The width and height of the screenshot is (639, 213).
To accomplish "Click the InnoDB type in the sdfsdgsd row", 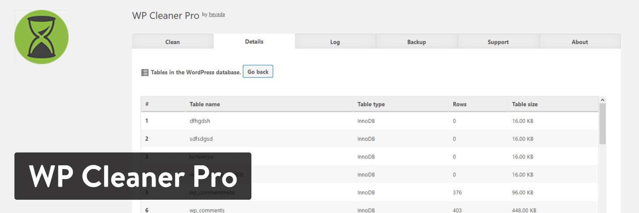I will (366, 139).
